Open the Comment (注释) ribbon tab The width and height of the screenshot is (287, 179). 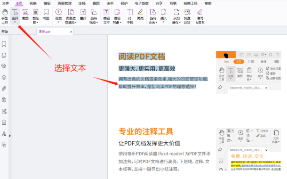coord(82,3)
